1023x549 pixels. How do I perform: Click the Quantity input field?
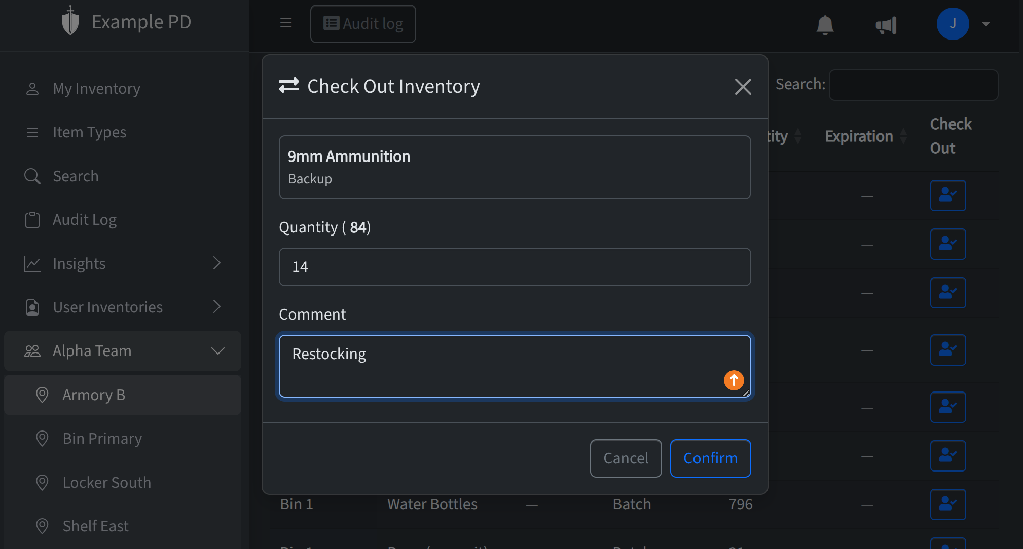514,267
